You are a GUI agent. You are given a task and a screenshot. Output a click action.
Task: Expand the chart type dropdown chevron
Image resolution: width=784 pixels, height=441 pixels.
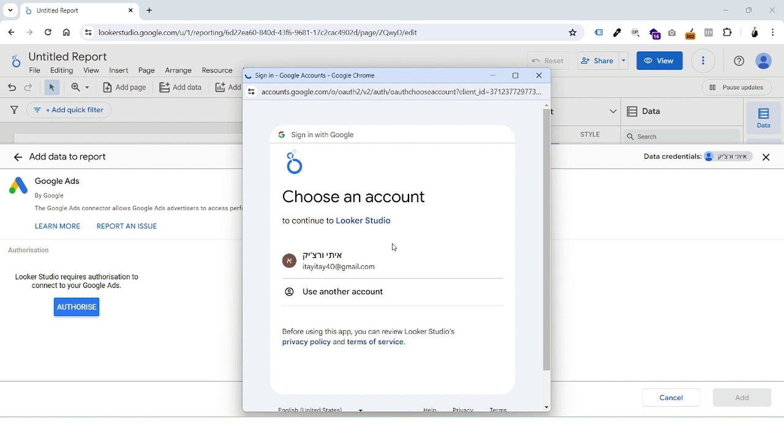click(x=613, y=111)
